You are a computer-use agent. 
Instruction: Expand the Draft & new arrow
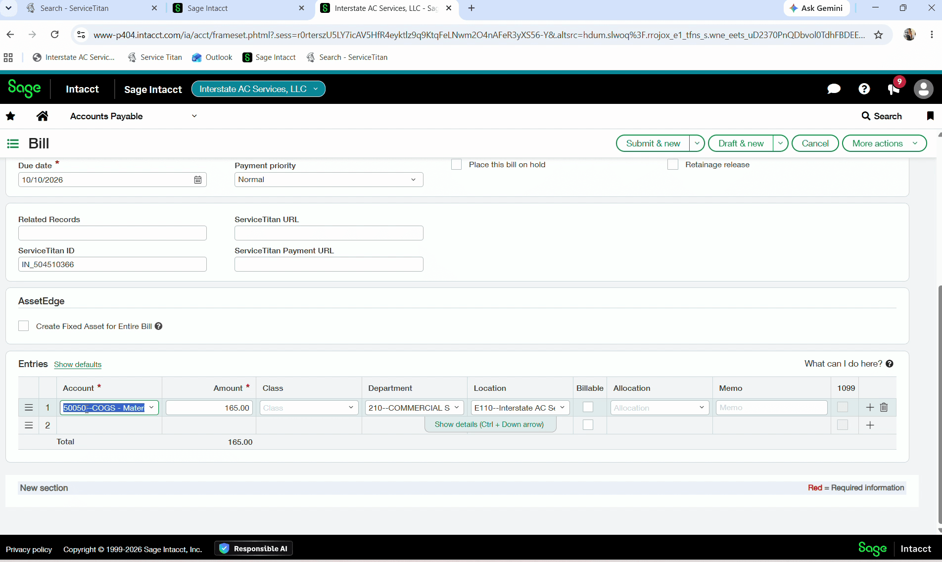pos(780,143)
